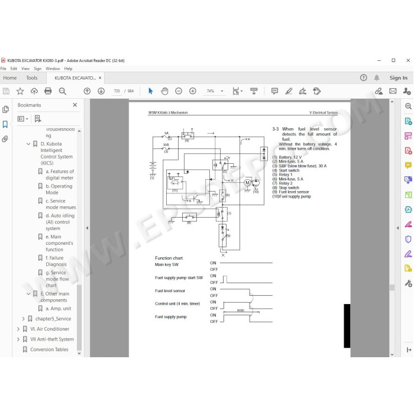The image size is (414, 414).
Task: Click the search tools icon in right pane
Action: pos(408,106)
